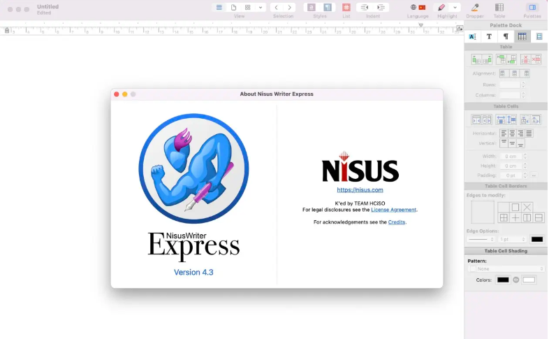Open the Character palette tab

click(x=489, y=36)
